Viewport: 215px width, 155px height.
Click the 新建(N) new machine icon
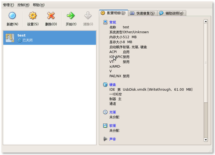(x=12, y=15)
